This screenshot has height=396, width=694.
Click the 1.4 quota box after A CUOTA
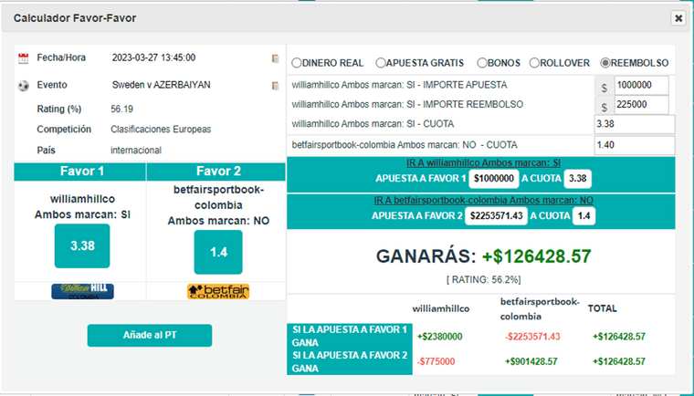(584, 216)
